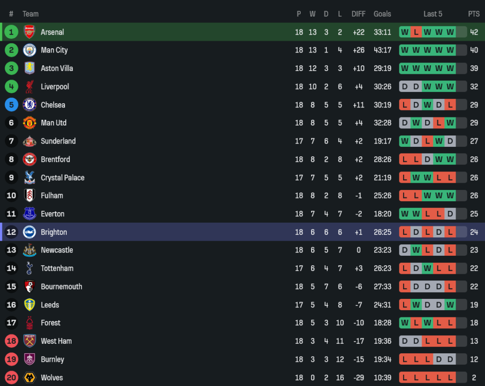Click the Tottenham cockerel crest
This screenshot has width=485, height=386.
(x=29, y=268)
